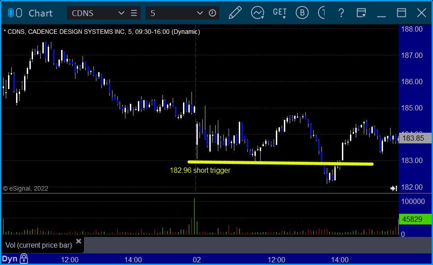Click the symbol list menu icon
The height and width of the screenshot is (265, 433).
(x=134, y=13)
